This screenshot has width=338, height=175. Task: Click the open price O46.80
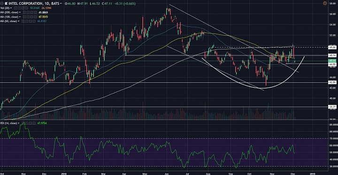(70, 4)
